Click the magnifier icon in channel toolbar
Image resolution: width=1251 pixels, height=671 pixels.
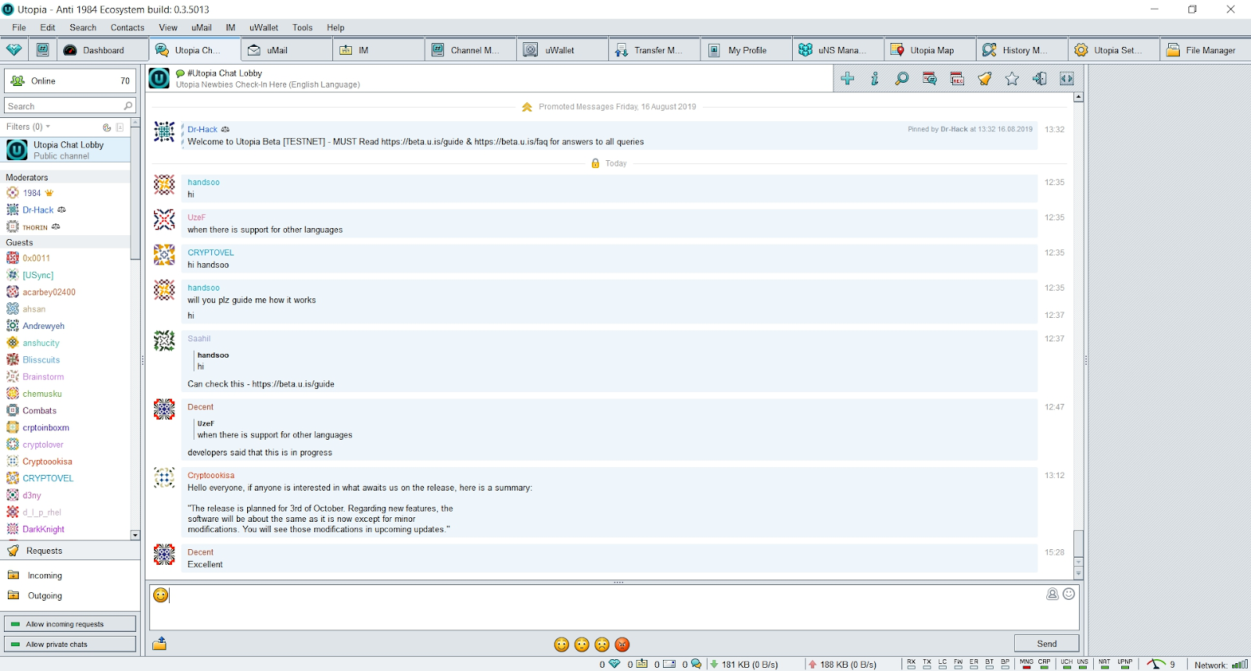click(902, 79)
